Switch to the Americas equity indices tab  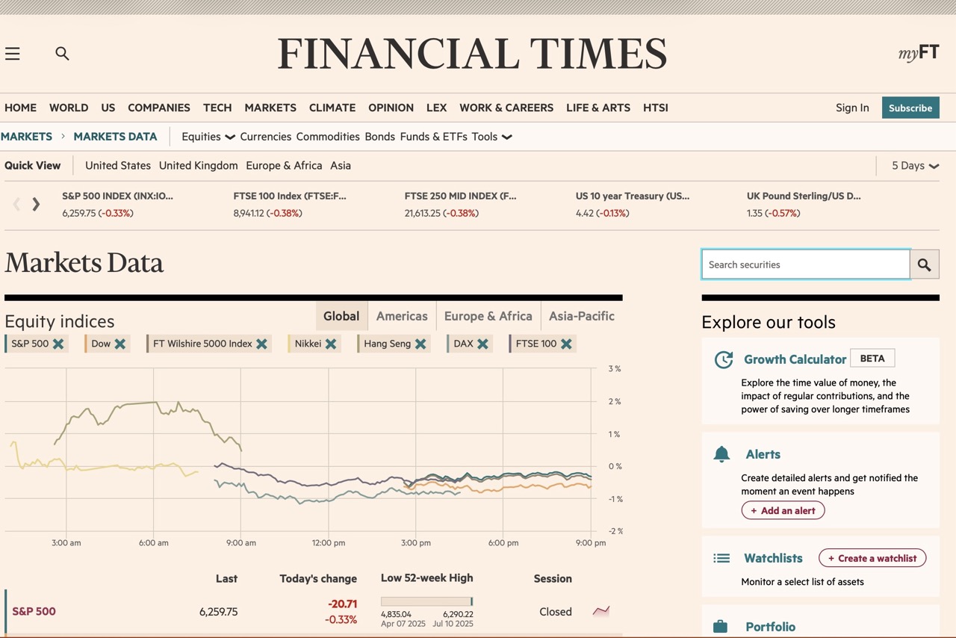[402, 316]
